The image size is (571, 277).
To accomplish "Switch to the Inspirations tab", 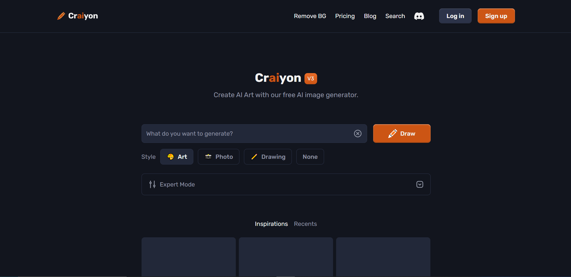I will point(271,224).
